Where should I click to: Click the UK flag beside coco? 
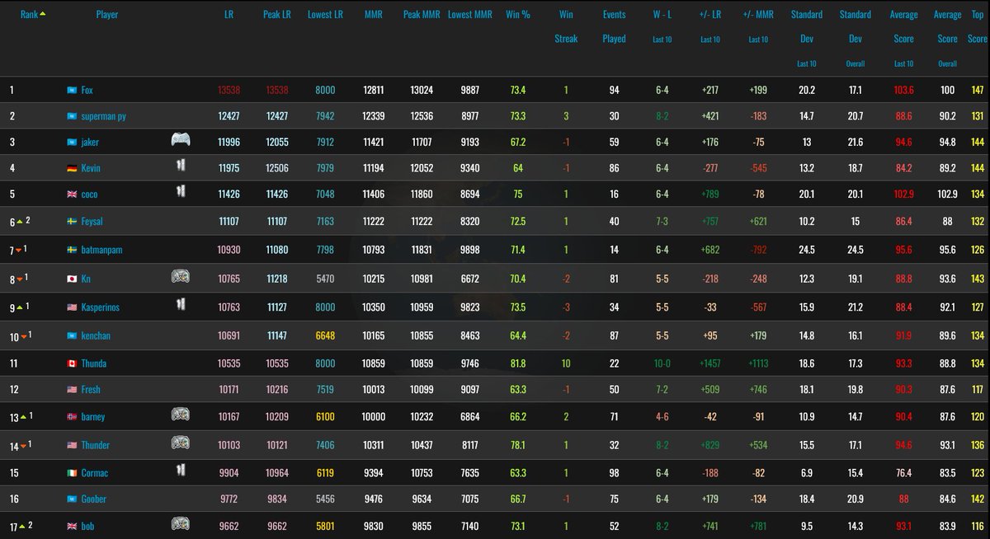point(72,195)
